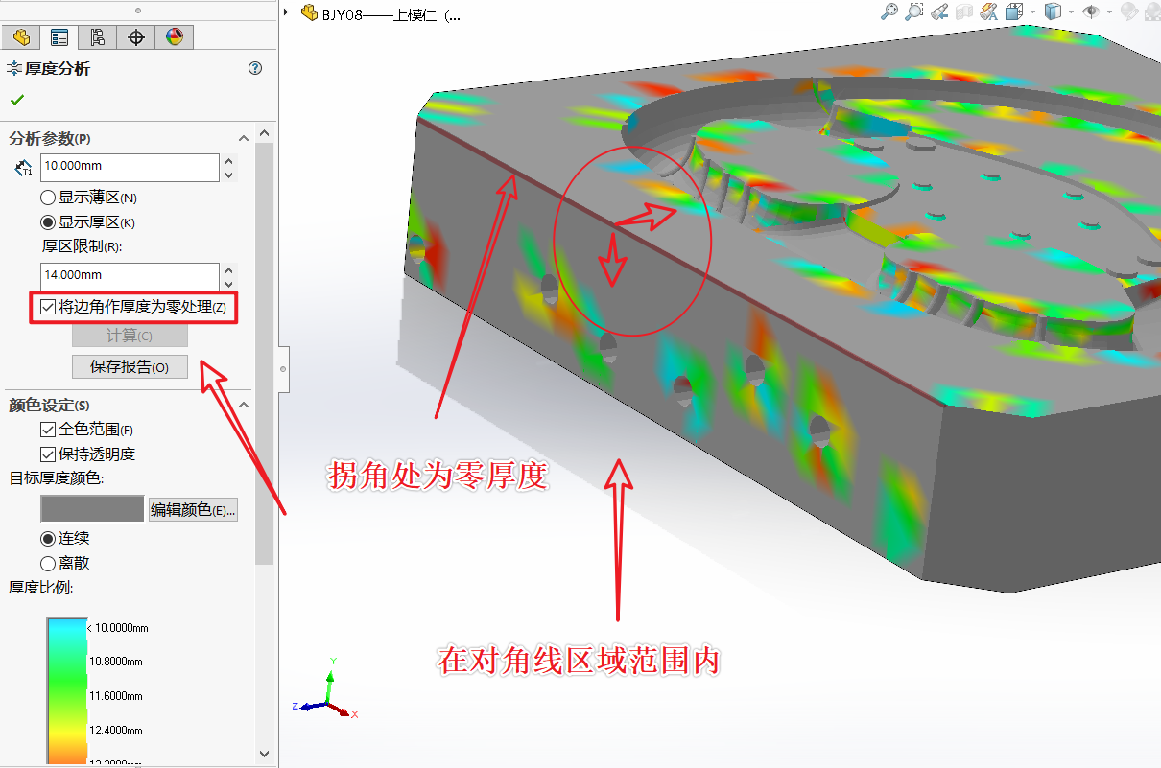The image size is (1161, 768).
Task: Click the 保存报告 button
Action: coord(130,367)
